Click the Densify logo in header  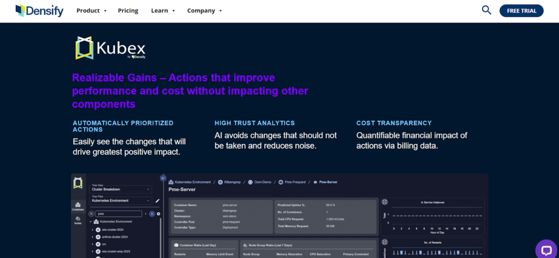[x=39, y=11]
